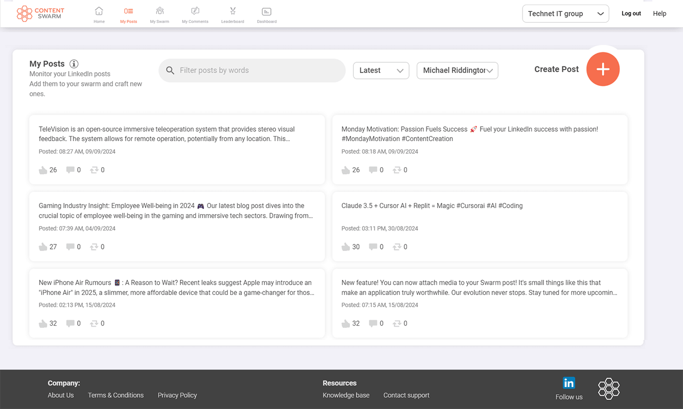Click the Log out link

coord(631,14)
